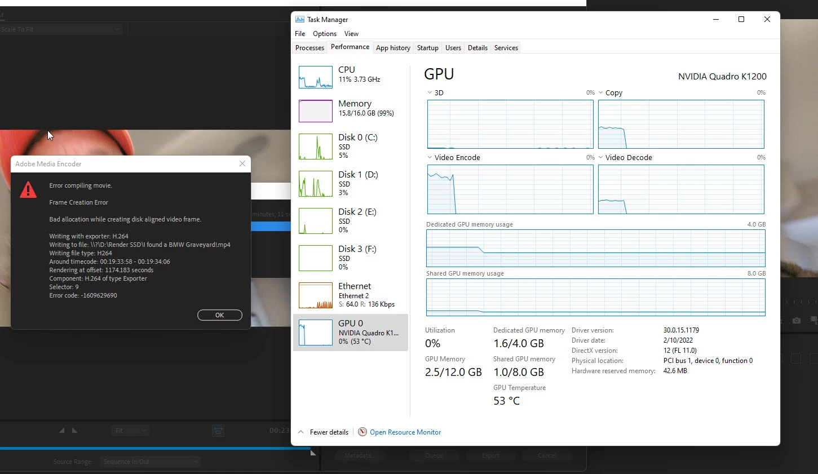Viewport: 818px width, 474px height.
Task: Minimize the Task Manager window
Action: [x=716, y=19]
